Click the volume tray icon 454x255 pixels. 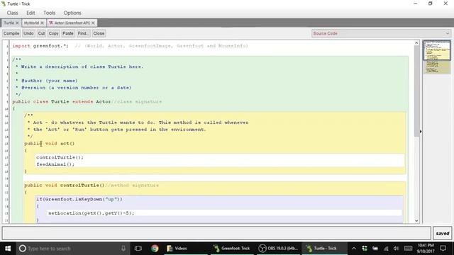396,249
